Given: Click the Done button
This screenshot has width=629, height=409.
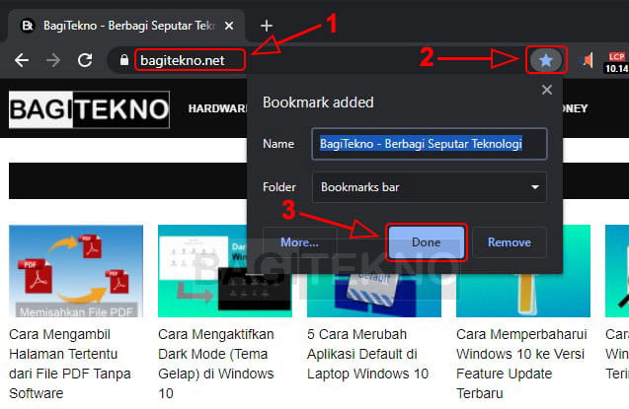Looking at the screenshot, I should pyautogui.click(x=426, y=242).
